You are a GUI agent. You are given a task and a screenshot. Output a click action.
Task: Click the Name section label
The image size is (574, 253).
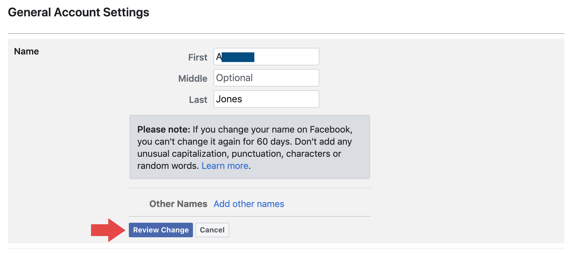[26, 51]
